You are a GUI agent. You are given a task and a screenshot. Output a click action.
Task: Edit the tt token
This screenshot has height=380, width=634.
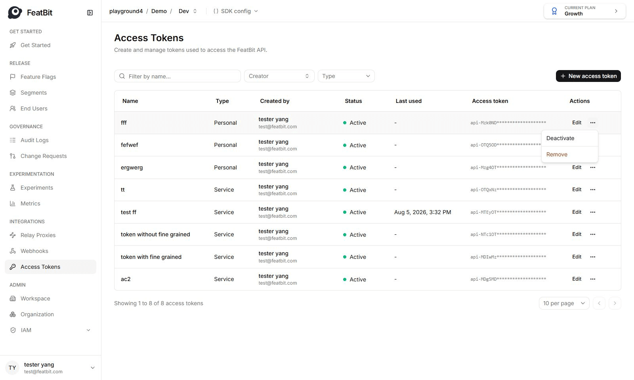[x=577, y=190]
